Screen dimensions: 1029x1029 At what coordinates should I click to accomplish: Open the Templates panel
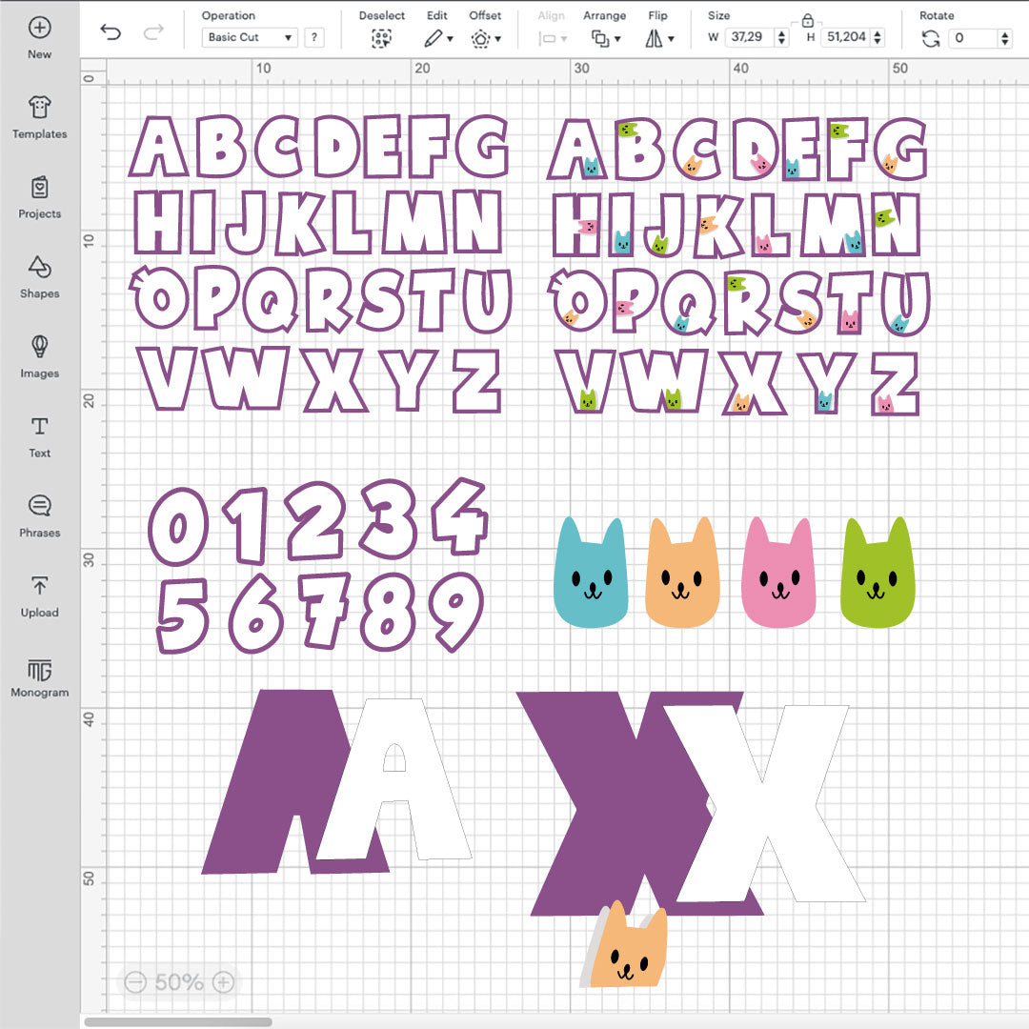(x=39, y=114)
